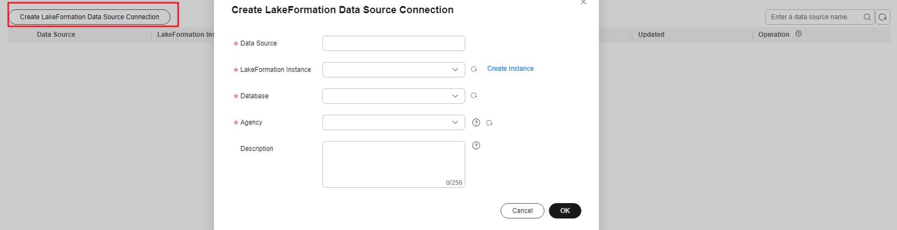Show help for the Description field
Screen dimensions: 897x230
click(x=476, y=145)
